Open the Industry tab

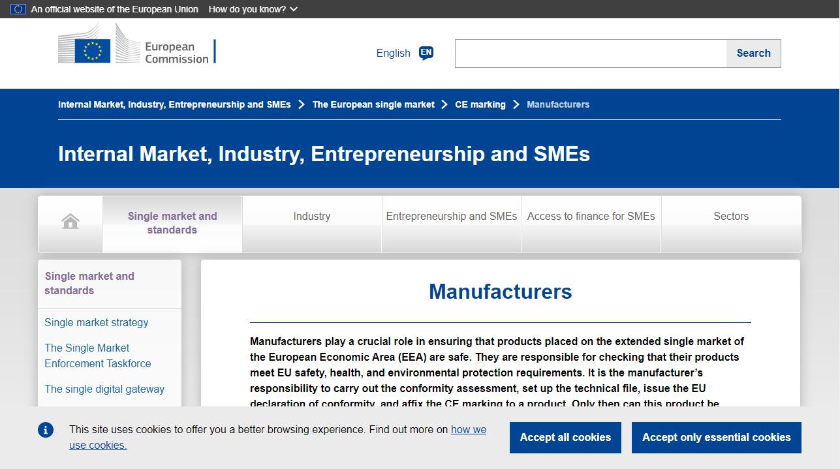tap(311, 217)
